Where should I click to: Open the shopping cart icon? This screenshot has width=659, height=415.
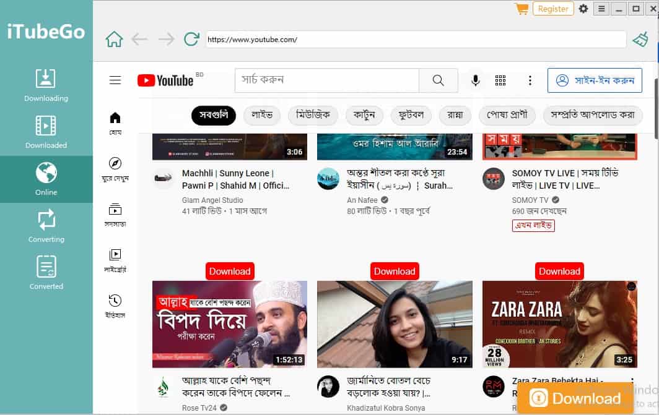click(x=522, y=9)
